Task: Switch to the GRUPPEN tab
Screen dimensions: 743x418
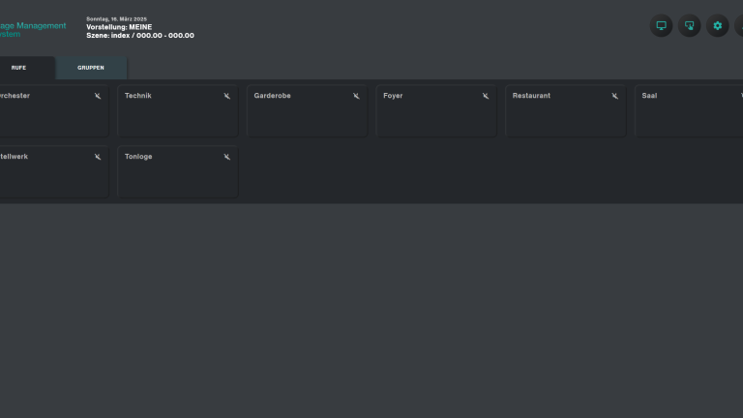Action: 91,68
